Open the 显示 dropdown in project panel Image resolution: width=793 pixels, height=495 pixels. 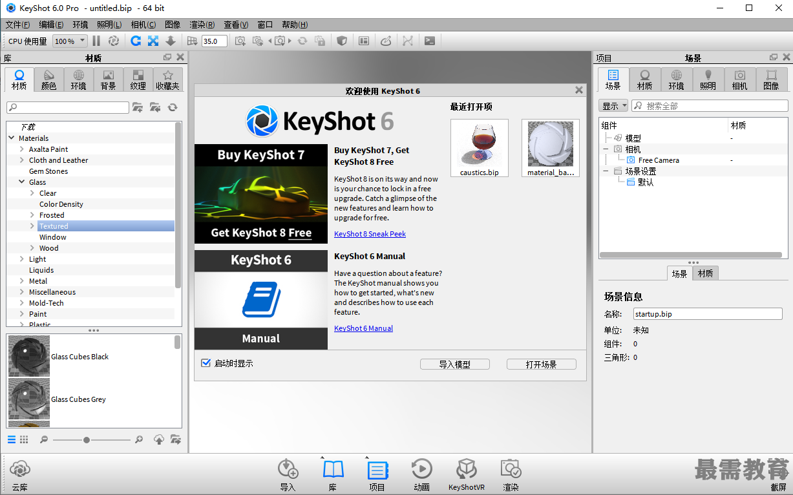point(613,106)
